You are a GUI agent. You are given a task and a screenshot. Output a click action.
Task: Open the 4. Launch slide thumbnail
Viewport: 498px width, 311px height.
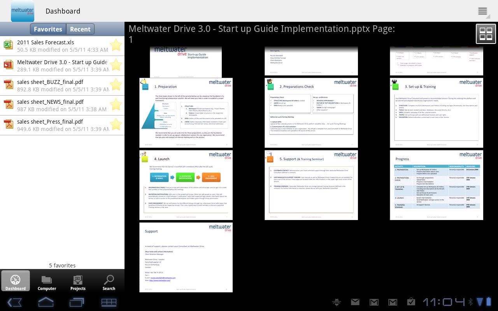click(x=186, y=185)
